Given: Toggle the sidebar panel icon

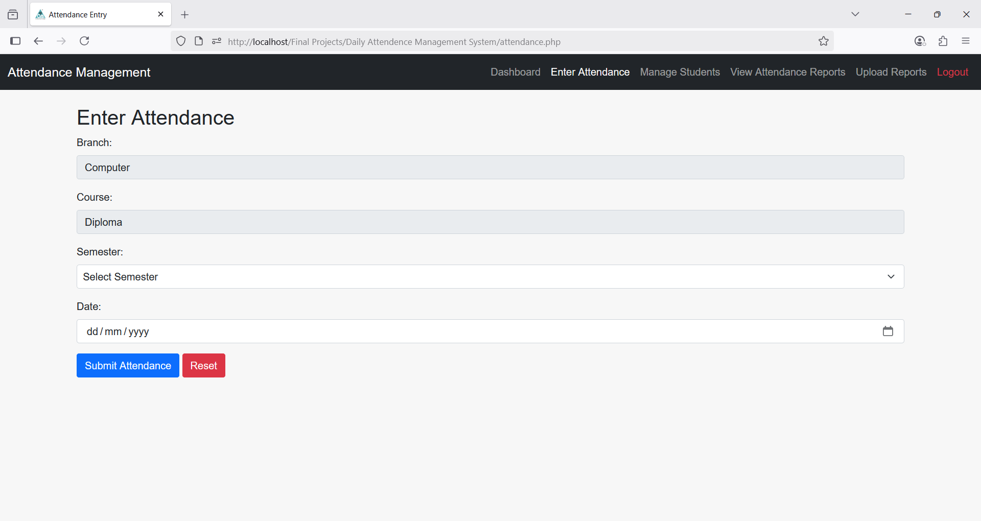Looking at the screenshot, I should click(x=15, y=41).
